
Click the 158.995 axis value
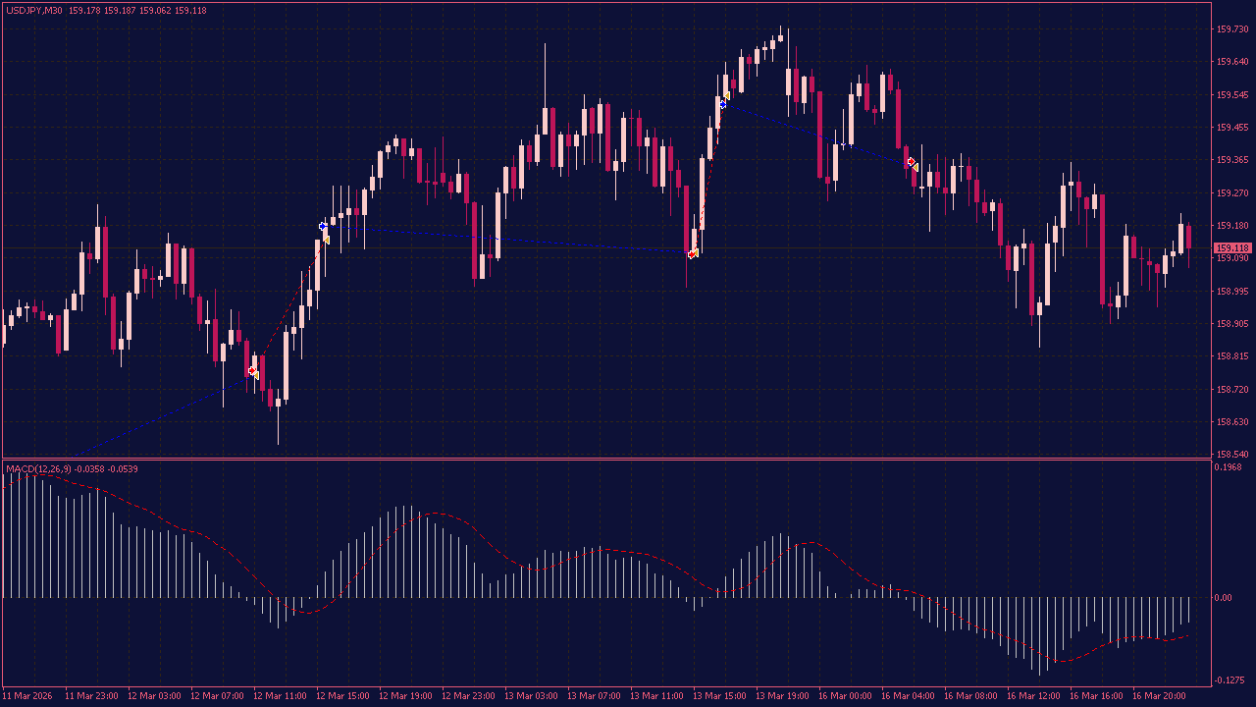pyautogui.click(x=1231, y=292)
